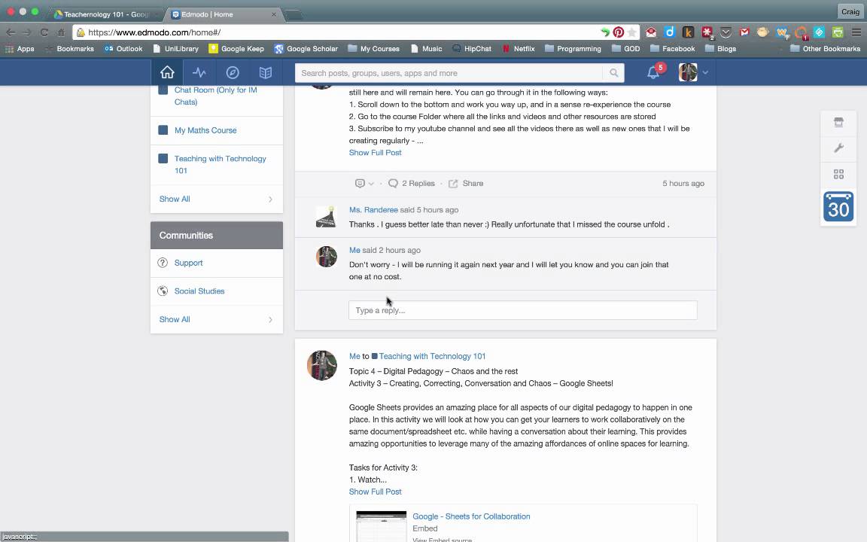Expand the account dropdown arrow
Image resolution: width=867 pixels, height=542 pixels.
[x=705, y=72]
